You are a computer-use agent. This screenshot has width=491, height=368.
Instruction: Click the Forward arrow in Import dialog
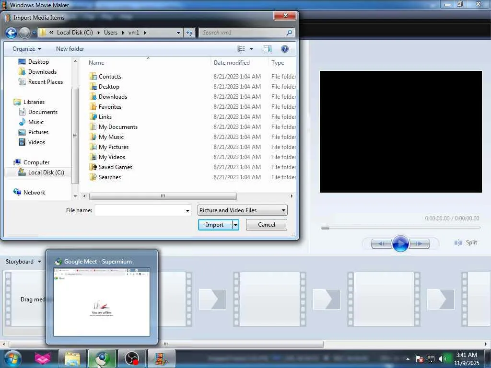point(25,33)
